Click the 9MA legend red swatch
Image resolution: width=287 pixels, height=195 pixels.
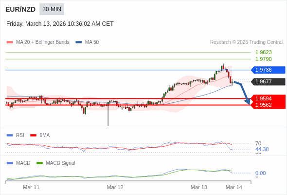click(33, 136)
